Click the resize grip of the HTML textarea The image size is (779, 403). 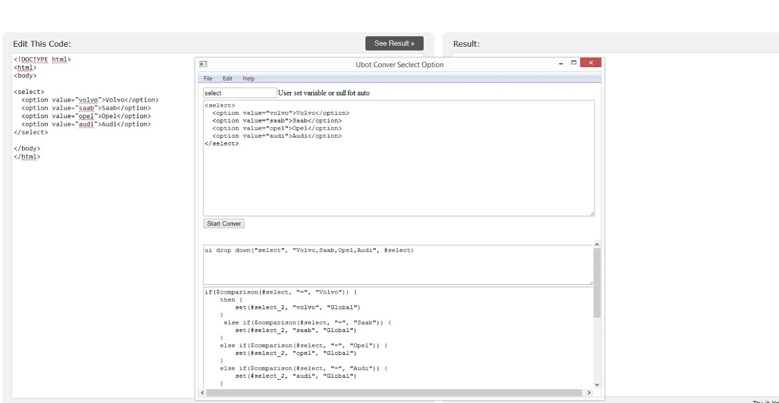point(592,213)
